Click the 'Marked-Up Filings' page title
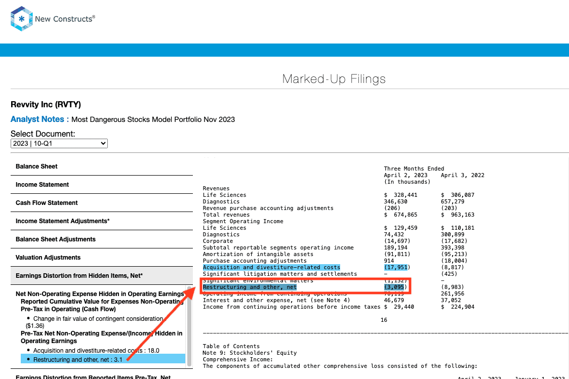Viewport: 569px width, 379px height. [334, 79]
